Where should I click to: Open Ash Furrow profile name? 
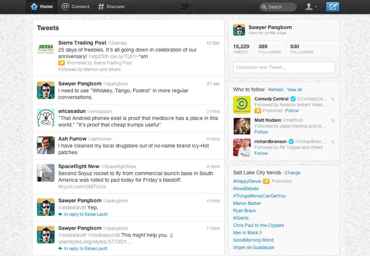point(72,139)
